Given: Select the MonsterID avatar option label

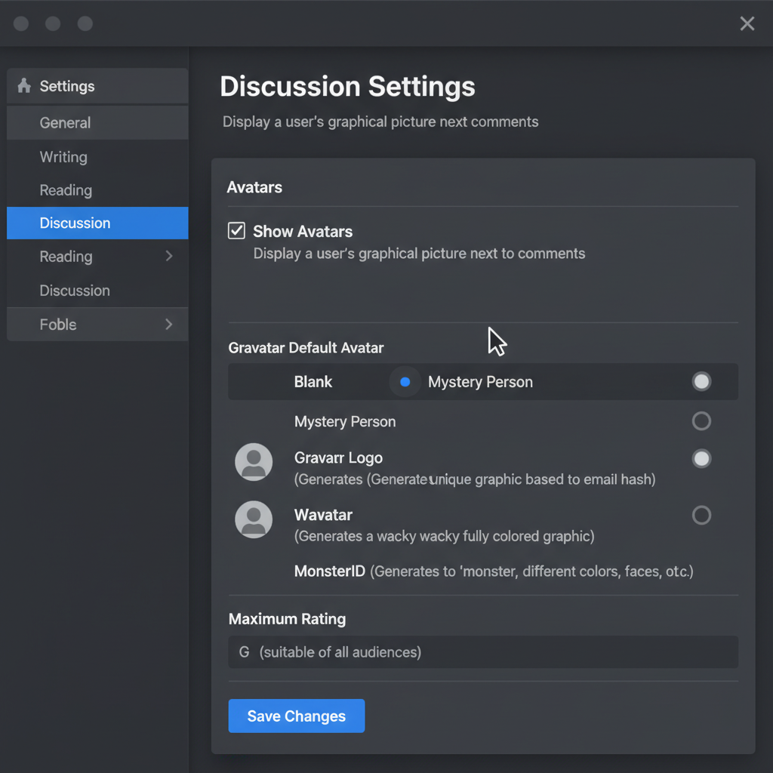Looking at the screenshot, I should [x=330, y=571].
